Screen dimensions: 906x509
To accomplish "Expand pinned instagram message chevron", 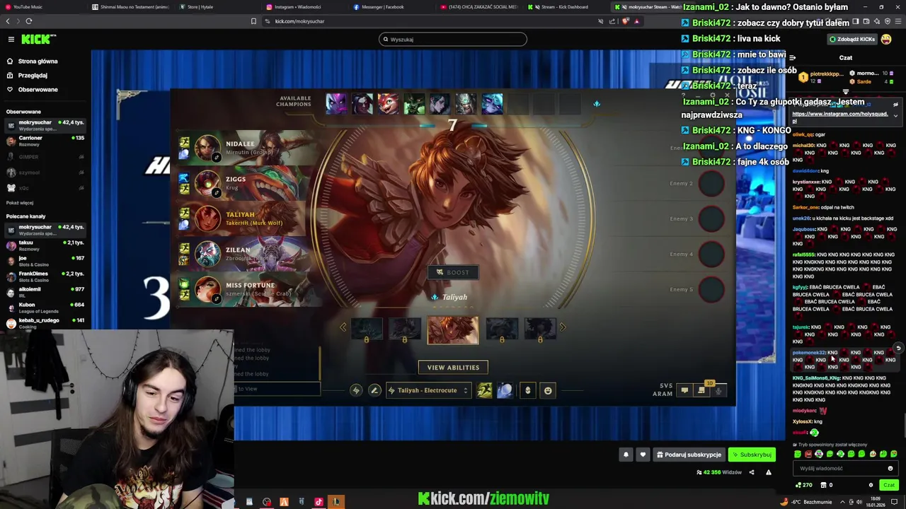I will pos(895,116).
